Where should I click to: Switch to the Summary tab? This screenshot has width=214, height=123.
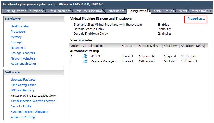coord(36,11)
